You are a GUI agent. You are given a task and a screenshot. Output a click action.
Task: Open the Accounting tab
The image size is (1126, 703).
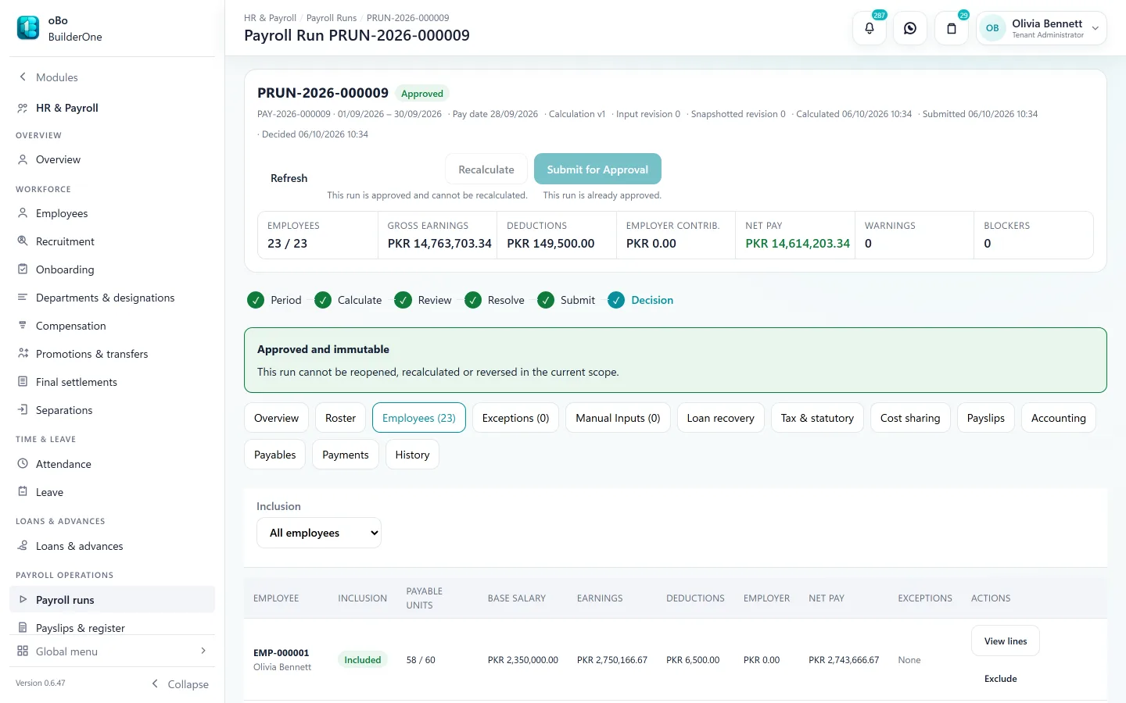click(x=1059, y=418)
